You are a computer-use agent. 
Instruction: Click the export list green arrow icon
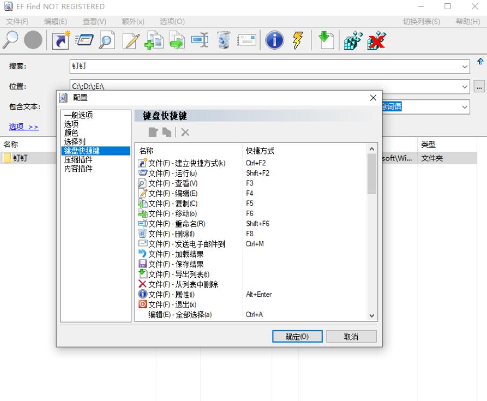tap(325, 40)
